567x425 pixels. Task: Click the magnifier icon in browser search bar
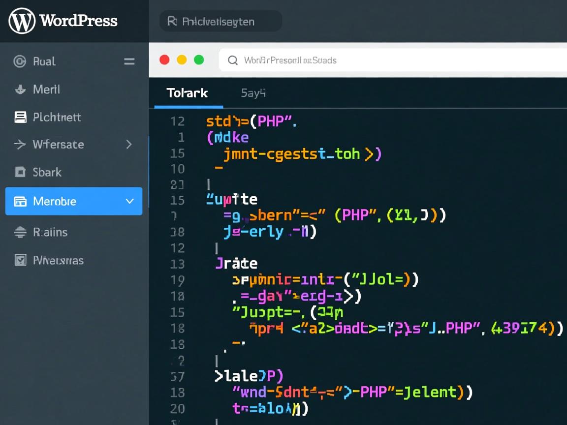tap(233, 61)
